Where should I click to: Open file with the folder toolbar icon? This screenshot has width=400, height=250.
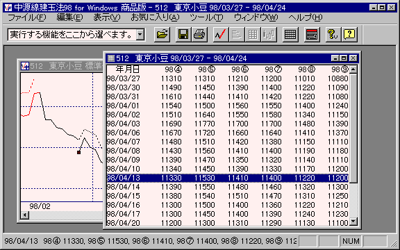tap(162, 35)
